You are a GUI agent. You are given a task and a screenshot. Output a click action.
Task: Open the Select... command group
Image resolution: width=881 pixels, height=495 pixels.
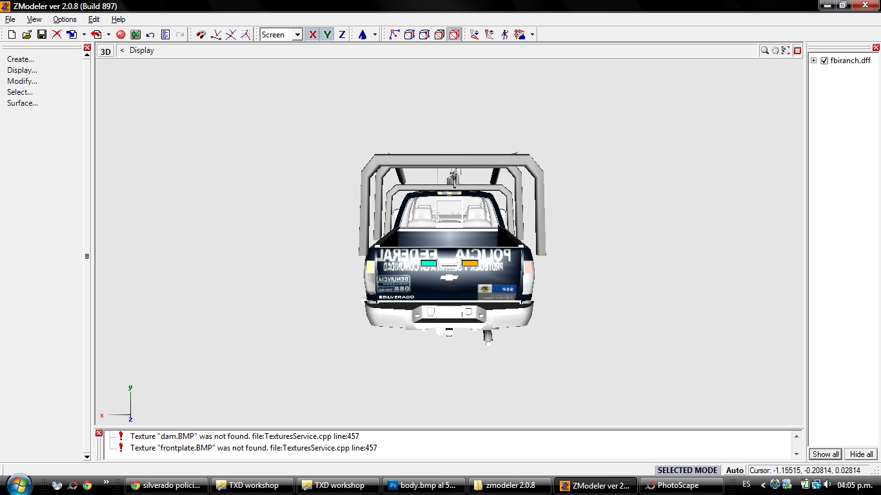(20, 92)
